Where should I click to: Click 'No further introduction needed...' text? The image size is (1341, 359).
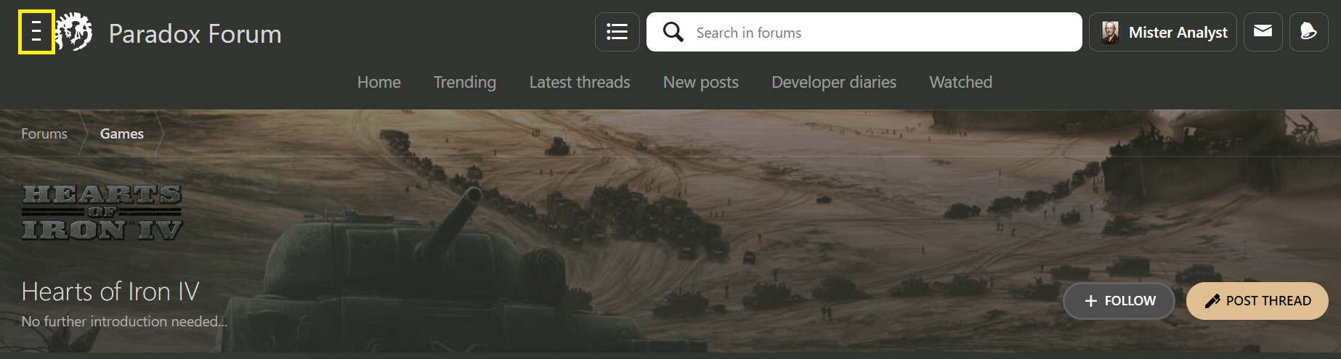tap(124, 321)
